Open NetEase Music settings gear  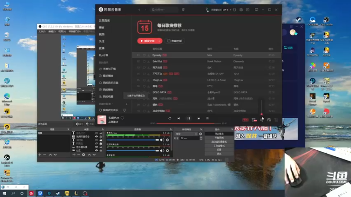(241, 10)
